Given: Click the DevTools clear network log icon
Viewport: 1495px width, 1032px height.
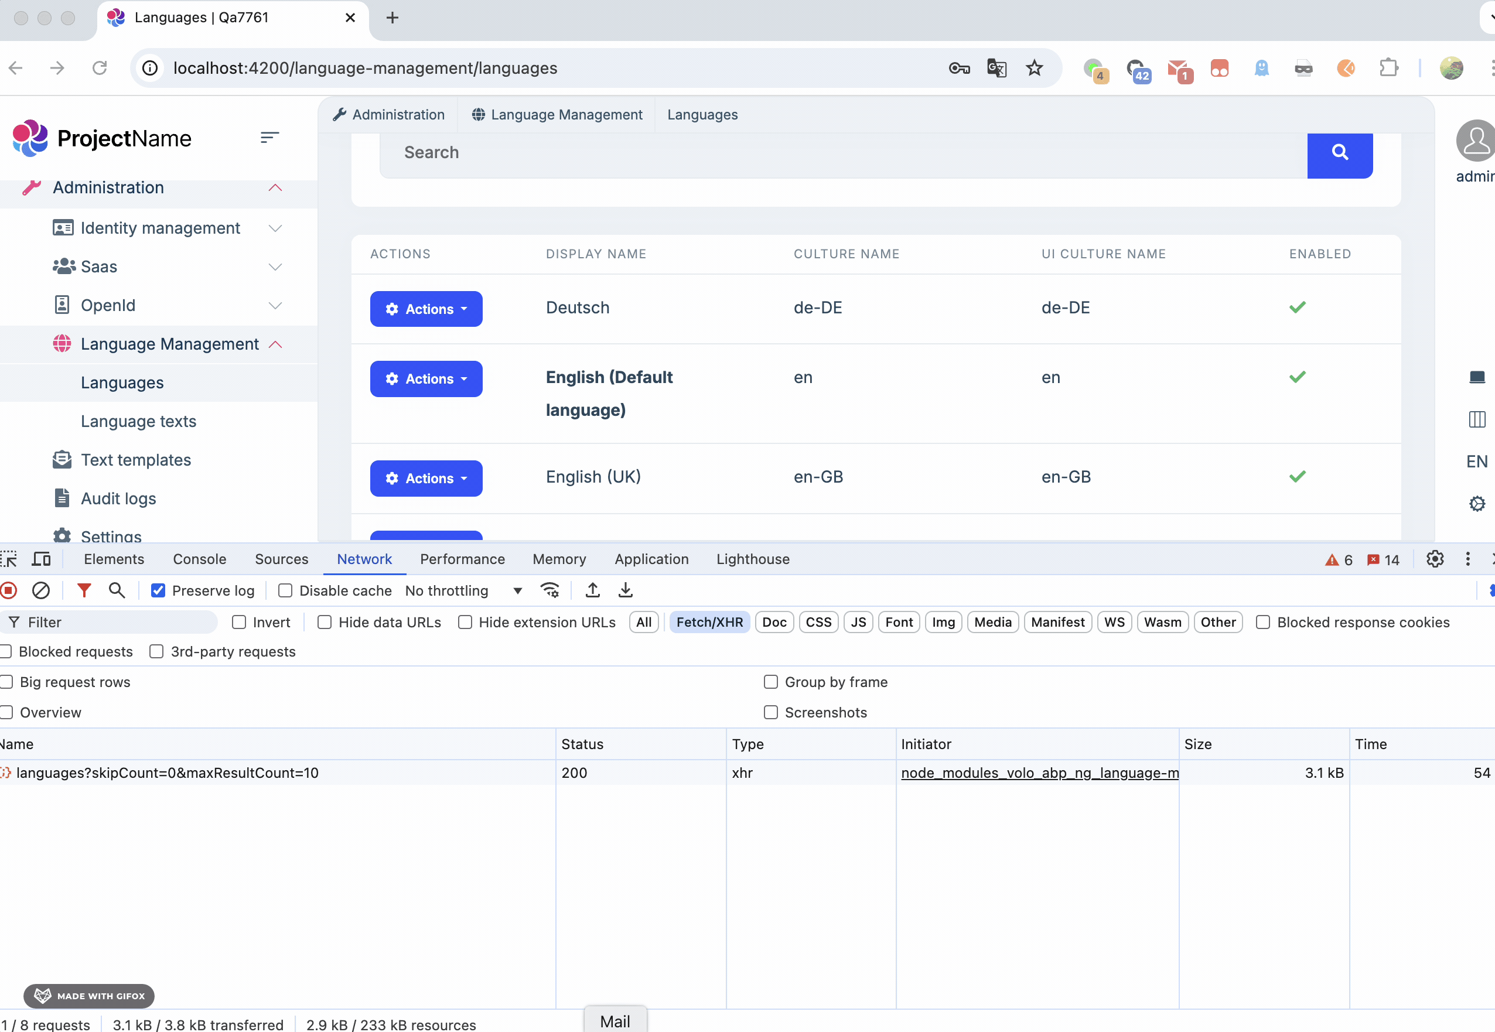Looking at the screenshot, I should (x=41, y=590).
